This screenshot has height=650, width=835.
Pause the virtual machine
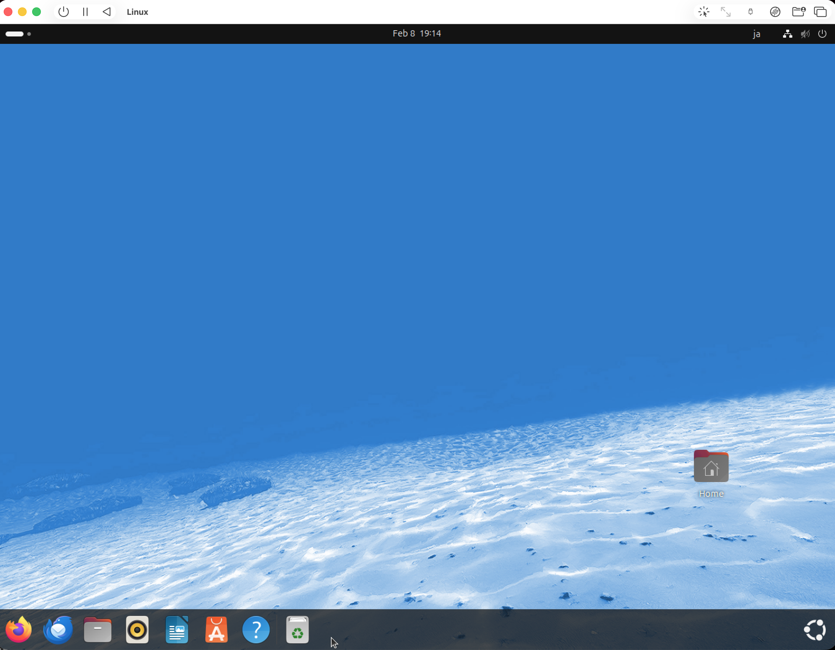point(85,12)
